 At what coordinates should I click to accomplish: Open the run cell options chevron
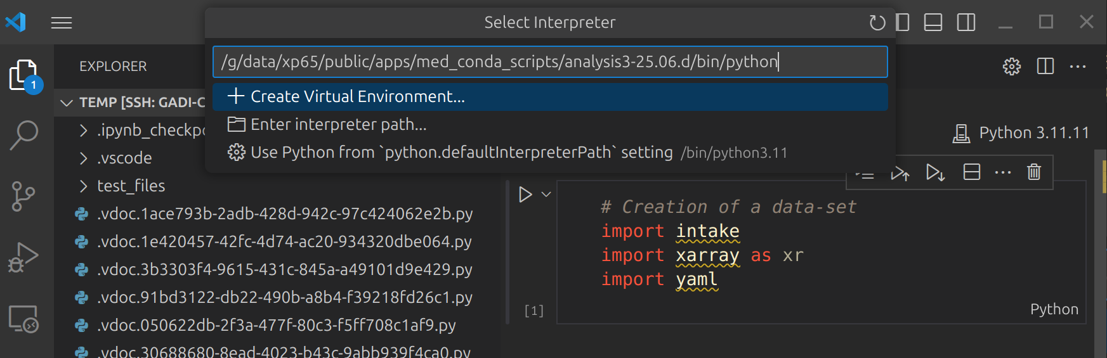(546, 195)
